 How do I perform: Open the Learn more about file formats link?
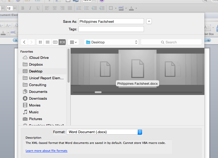tap(46, 151)
